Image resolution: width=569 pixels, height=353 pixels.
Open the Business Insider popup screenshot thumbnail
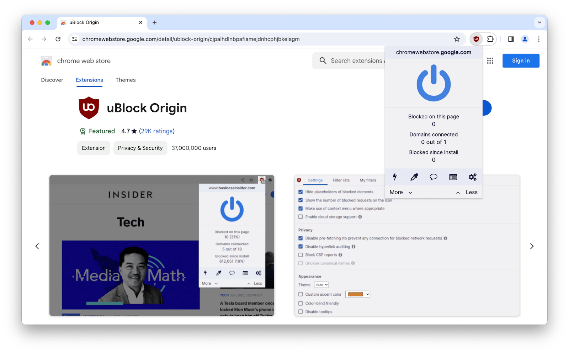point(162,246)
